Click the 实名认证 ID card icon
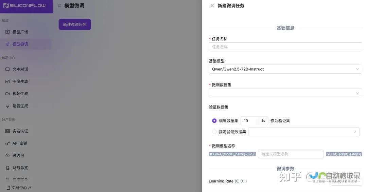Viewport: 367px width, 192px height. (7, 131)
